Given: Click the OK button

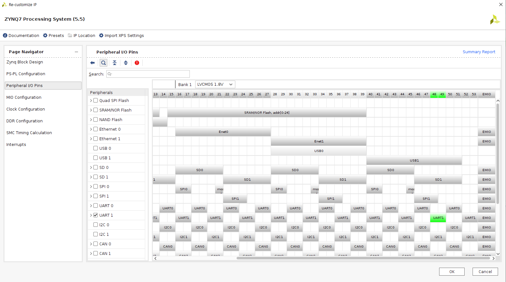Looking at the screenshot, I should pyautogui.click(x=452, y=272).
